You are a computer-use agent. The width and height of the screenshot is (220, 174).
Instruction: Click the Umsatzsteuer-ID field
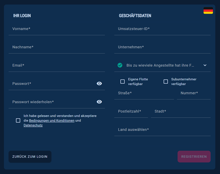(x=162, y=29)
